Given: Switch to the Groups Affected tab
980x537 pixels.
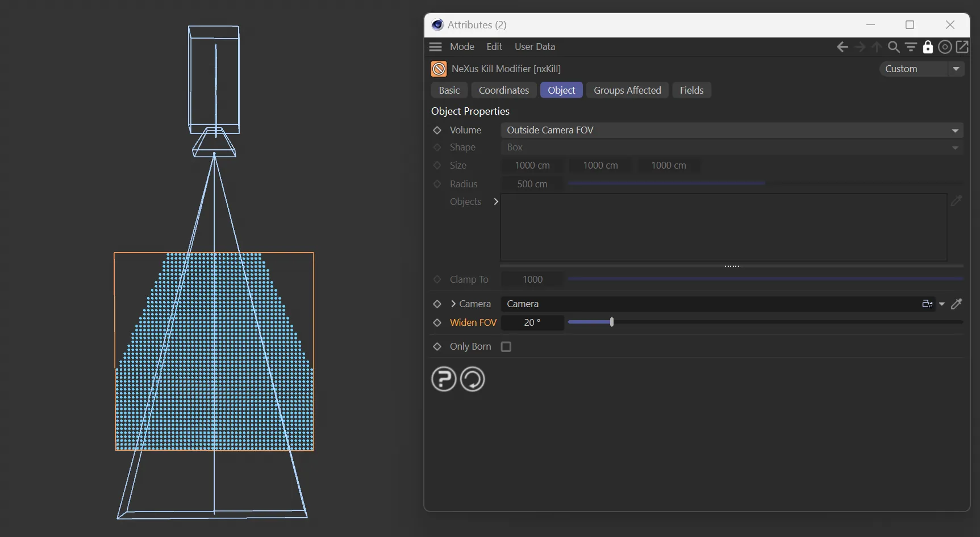Looking at the screenshot, I should [627, 90].
